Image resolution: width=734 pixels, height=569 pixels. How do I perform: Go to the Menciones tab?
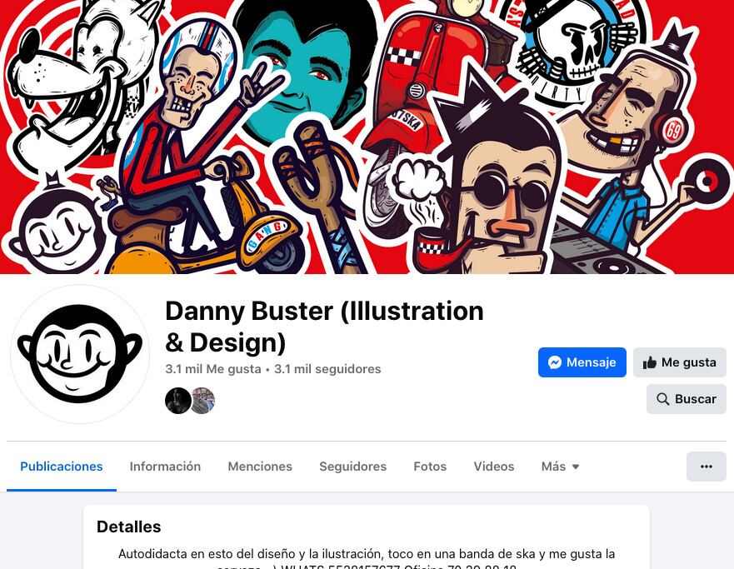point(260,467)
